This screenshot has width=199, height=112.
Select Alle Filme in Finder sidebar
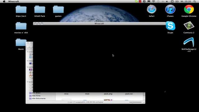pyautogui.click(x=36, y=96)
